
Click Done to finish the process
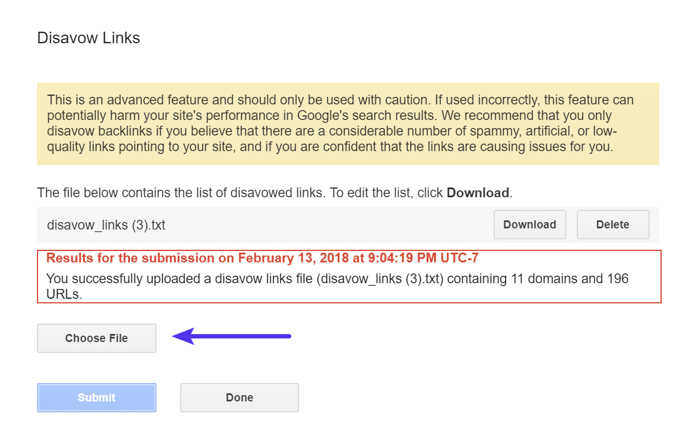coord(239,397)
